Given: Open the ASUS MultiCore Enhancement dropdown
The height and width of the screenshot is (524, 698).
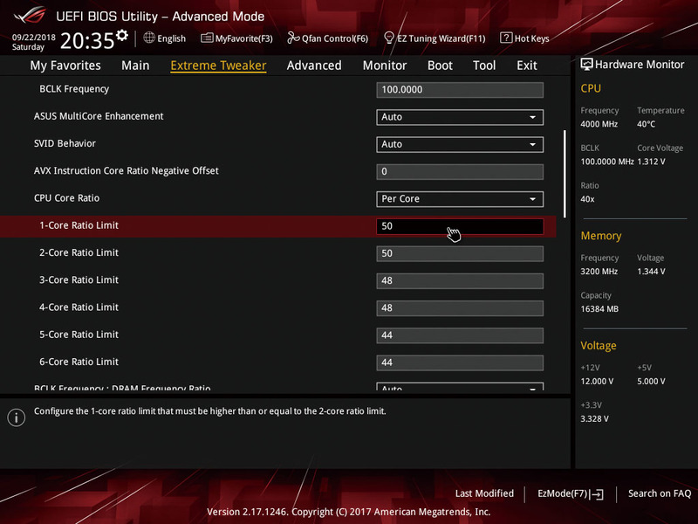Looking at the screenshot, I should [x=533, y=117].
